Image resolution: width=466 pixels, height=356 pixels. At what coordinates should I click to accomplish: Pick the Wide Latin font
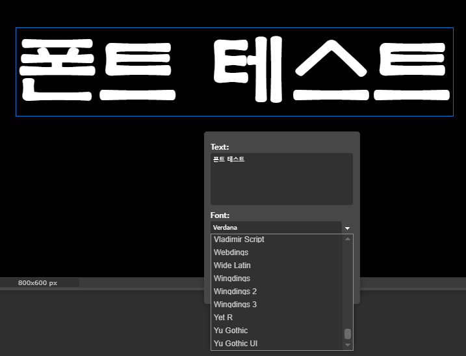click(x=276, y=266)
